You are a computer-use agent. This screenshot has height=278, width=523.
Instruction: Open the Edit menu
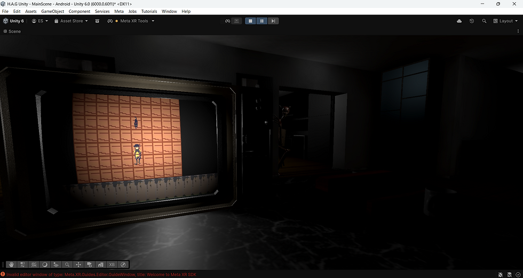click(x=17, y=11)
